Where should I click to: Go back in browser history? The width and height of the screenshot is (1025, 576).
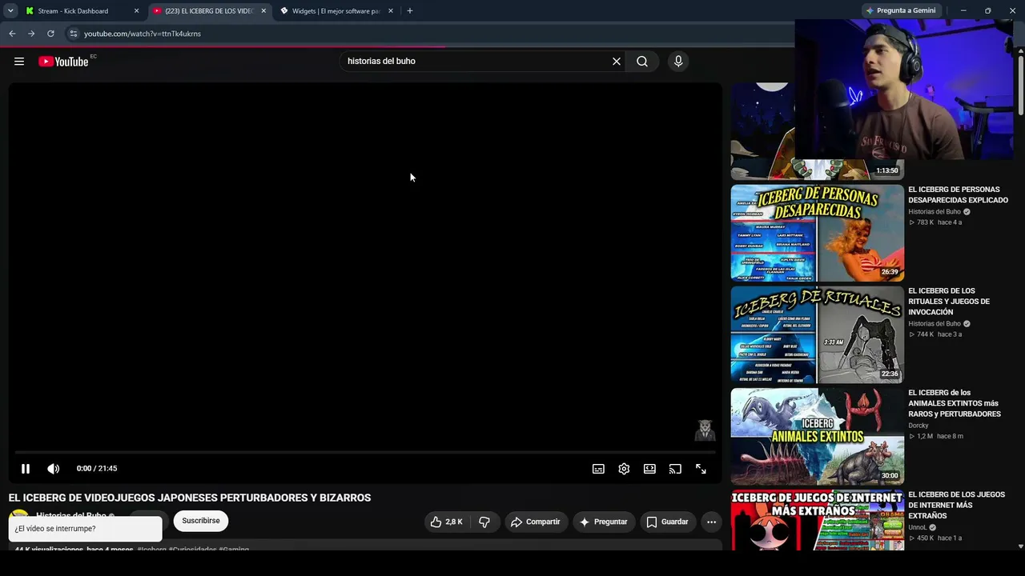tap(12, 34)
